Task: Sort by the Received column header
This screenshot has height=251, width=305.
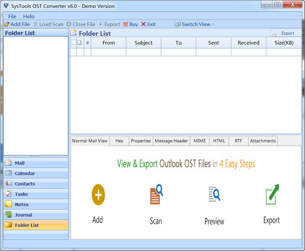Action: [249, 43]
